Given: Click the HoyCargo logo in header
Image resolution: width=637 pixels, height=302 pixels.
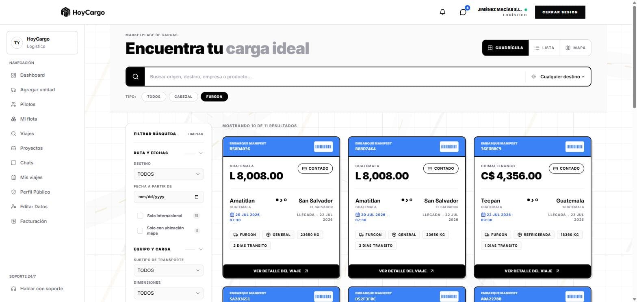Looking at the screenshot, I should pyautogui.click(x=83, y=12).
